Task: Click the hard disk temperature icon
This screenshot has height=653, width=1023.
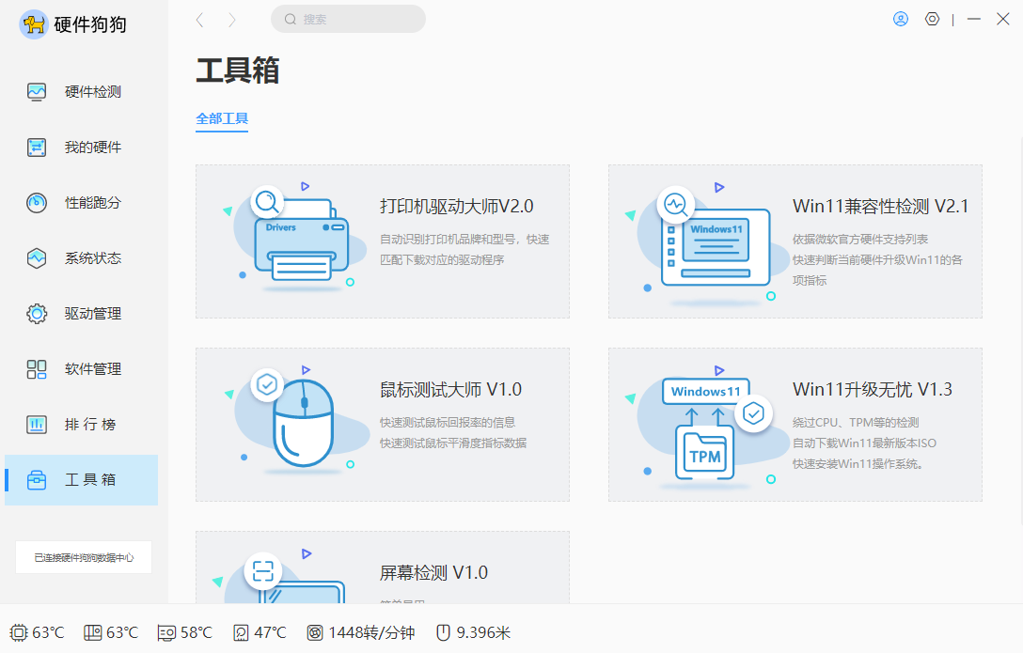Action: 242,632
